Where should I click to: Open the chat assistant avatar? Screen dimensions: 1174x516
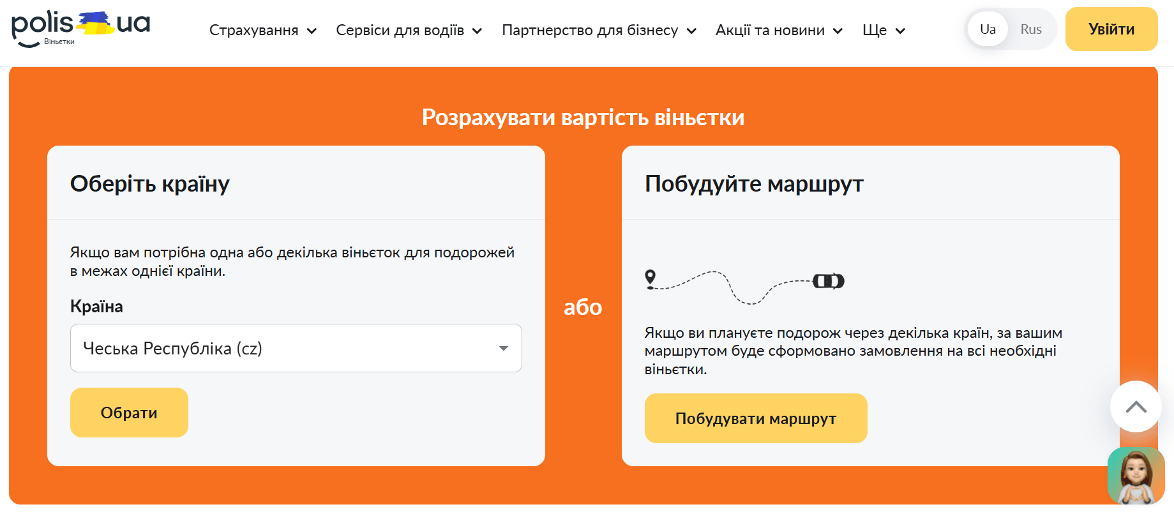click(x=1136, y=476)
